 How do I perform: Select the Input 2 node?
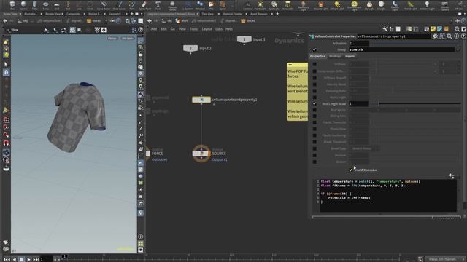(190, 48)
